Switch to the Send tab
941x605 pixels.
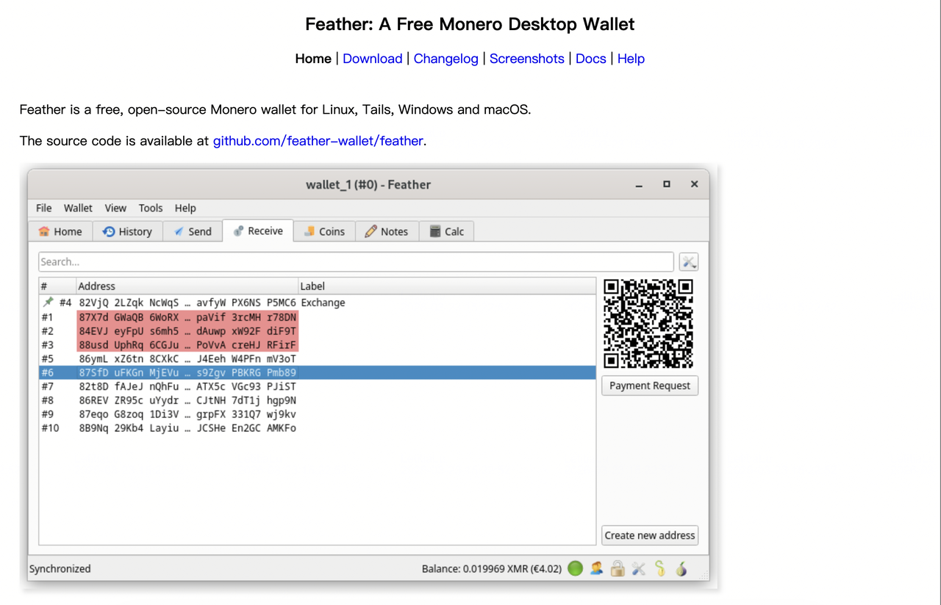click(192, 231)
